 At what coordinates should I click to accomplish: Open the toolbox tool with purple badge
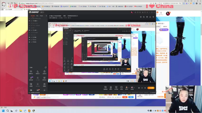pos(31,78)
